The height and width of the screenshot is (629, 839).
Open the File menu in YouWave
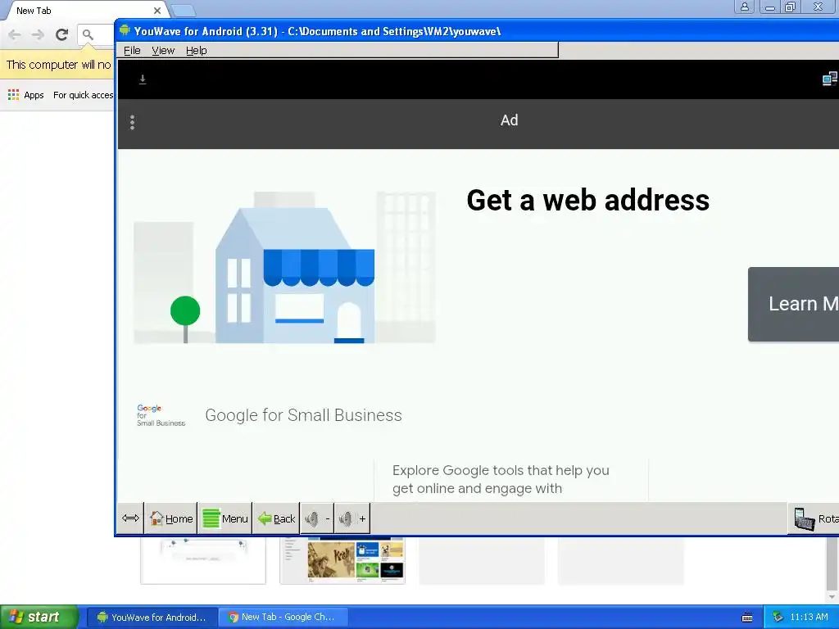click(x=132, y=50)
